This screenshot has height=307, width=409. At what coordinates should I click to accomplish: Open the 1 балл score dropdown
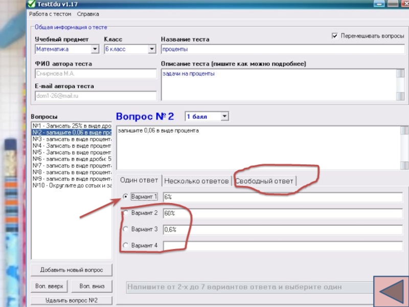[224, 117]
